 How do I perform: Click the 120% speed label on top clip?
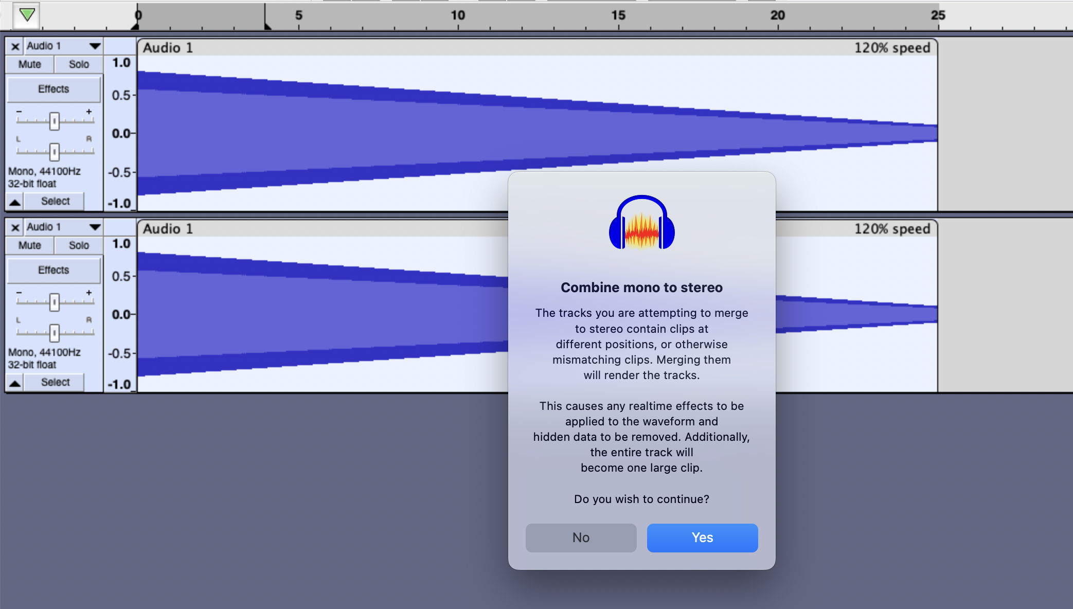coord(892,47)
